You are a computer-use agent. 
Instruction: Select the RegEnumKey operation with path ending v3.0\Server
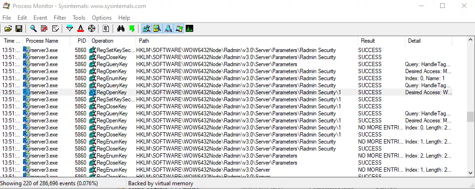pyautogui.click(x=112, y=170)
